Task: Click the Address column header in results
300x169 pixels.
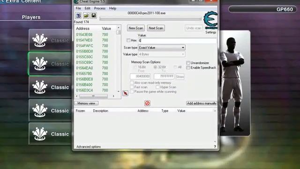Action: coord(82,28)
